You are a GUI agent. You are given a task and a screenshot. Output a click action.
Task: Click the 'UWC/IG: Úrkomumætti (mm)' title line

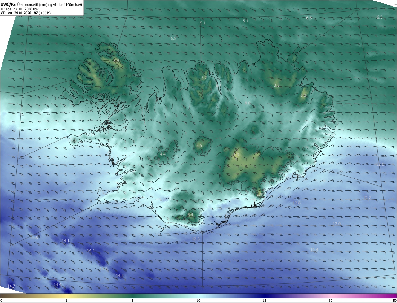pyautogui.click(x=41, y=4)
